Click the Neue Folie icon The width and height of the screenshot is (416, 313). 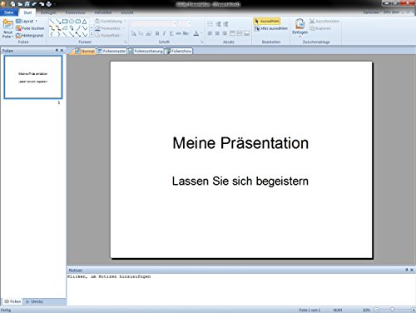click(x=7, y=25)
